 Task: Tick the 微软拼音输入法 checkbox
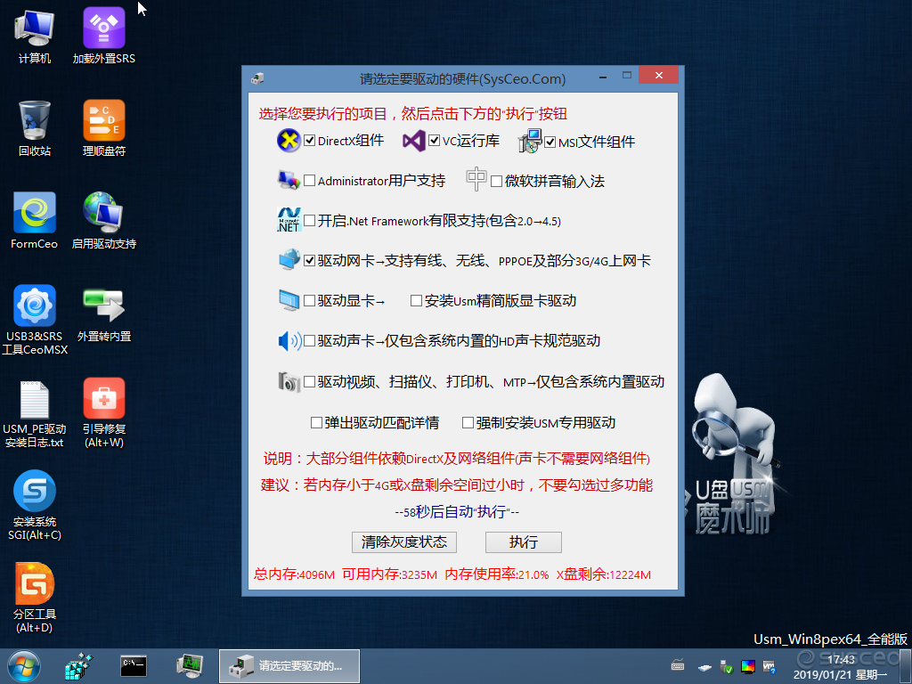(x=496, y=181)
